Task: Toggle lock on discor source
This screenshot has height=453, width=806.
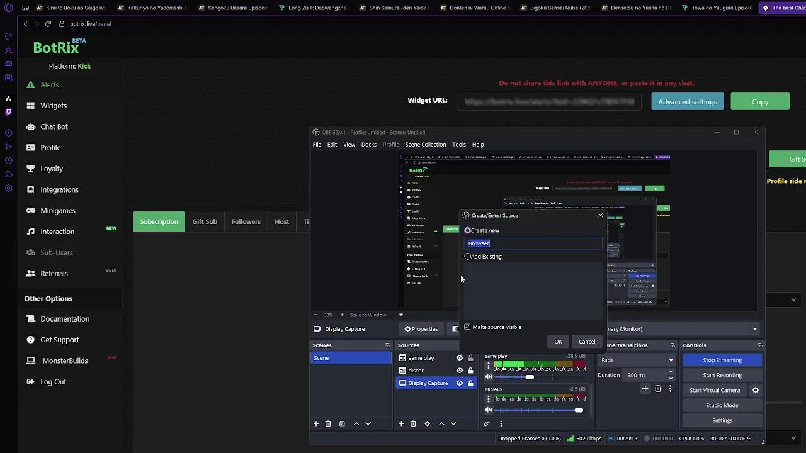Action: (470, 371)
